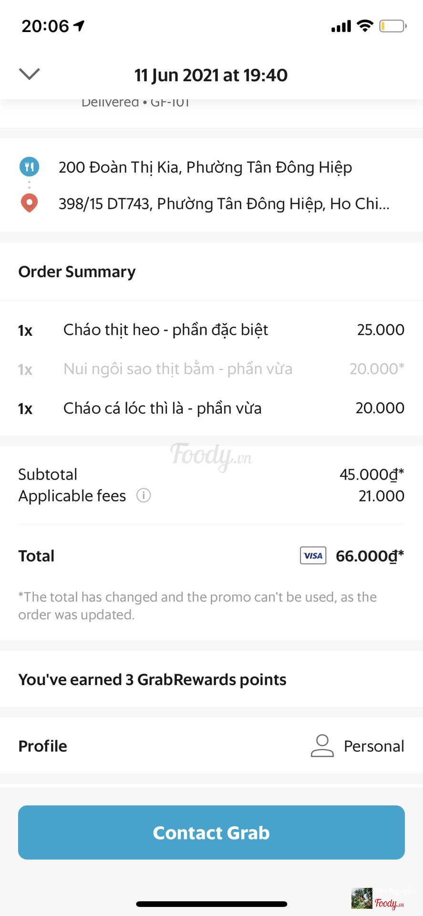Select the Cháo thịt heo order item
Screen dimensions: 423x916
point(165,330)
